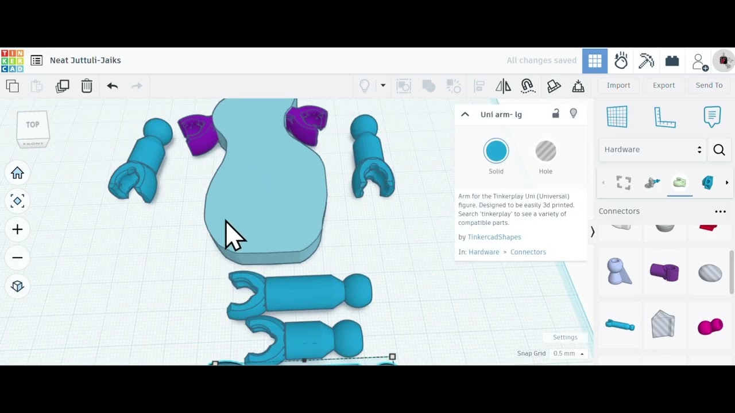
Task: Open the user profile avatar
Action: point(724,60)
